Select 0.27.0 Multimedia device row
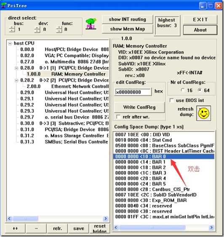Viewport: 224px width, 237px height. pyautogui.click(x=64, y=62)
